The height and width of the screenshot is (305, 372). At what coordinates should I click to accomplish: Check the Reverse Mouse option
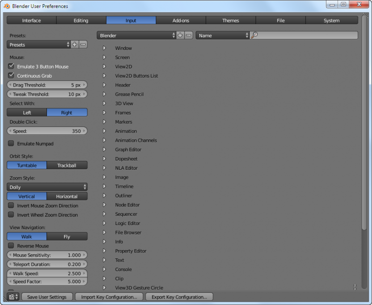tap(11, 245)
